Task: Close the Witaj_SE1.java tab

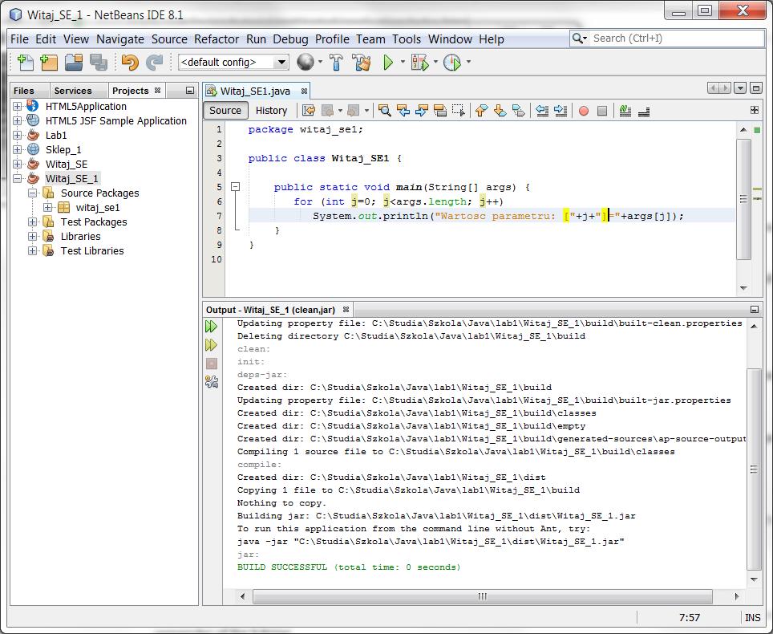Action: click(304, 91)
